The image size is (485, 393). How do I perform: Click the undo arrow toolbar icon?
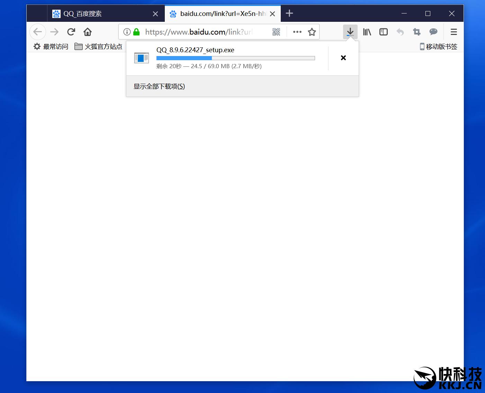(x=400, y=32)
